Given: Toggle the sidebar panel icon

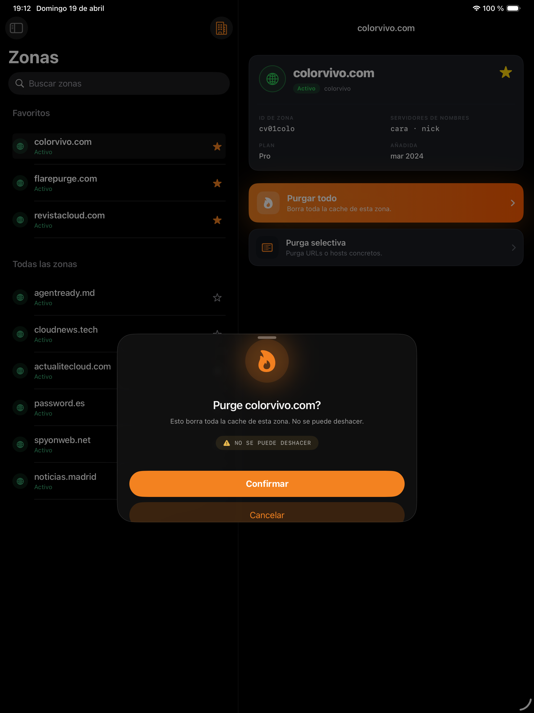Looking at the screenshot, I should (16, 28).
